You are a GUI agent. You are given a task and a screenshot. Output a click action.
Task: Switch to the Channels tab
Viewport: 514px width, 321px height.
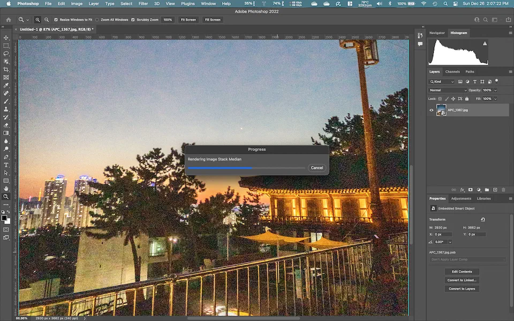[x=452, y=72]
